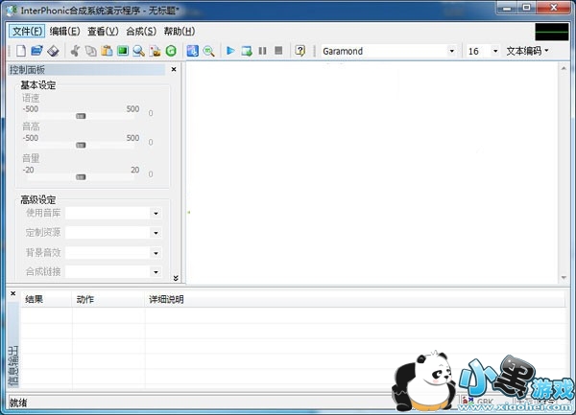The image size is (576, 415).
Task: Click the 就绪 status bar text
Action: pyautogui.click(x=18, y=403)
